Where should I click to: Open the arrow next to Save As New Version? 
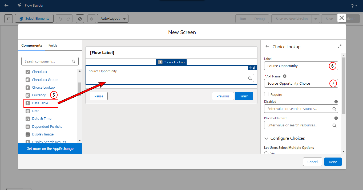[316, 19]
